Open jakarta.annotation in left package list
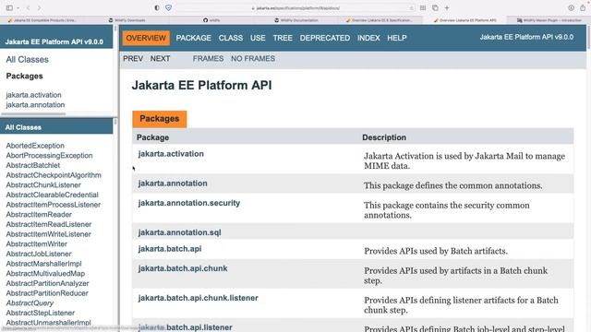Screen dimensions: 591x332 coord(35,104)
